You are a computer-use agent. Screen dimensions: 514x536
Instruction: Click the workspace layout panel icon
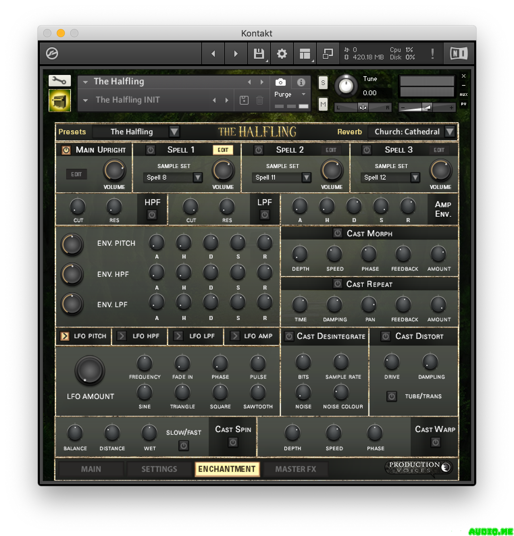point(305,53)
